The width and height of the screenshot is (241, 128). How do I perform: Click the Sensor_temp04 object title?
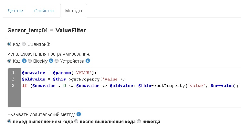[28, 30]
